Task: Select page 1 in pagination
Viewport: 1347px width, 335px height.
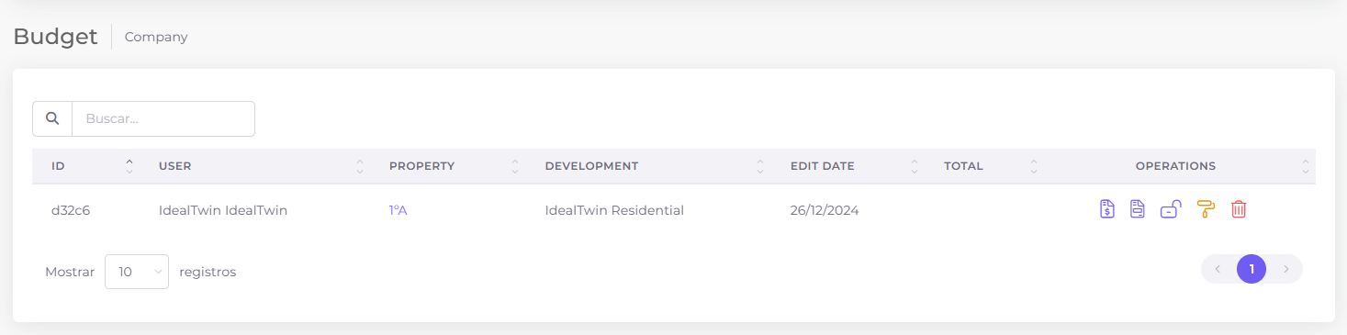Action: [1252, 269]
